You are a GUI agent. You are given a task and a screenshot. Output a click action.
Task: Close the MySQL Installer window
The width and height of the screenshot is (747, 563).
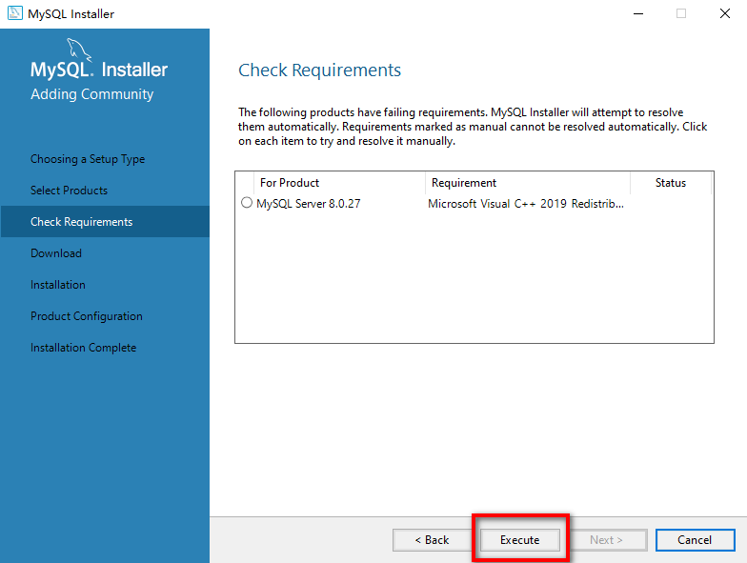724,13
